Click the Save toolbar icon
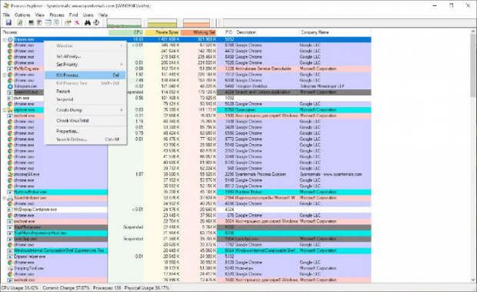Image resolution: width=477 pixels, height=292 pixels. [x=8, y=22]
